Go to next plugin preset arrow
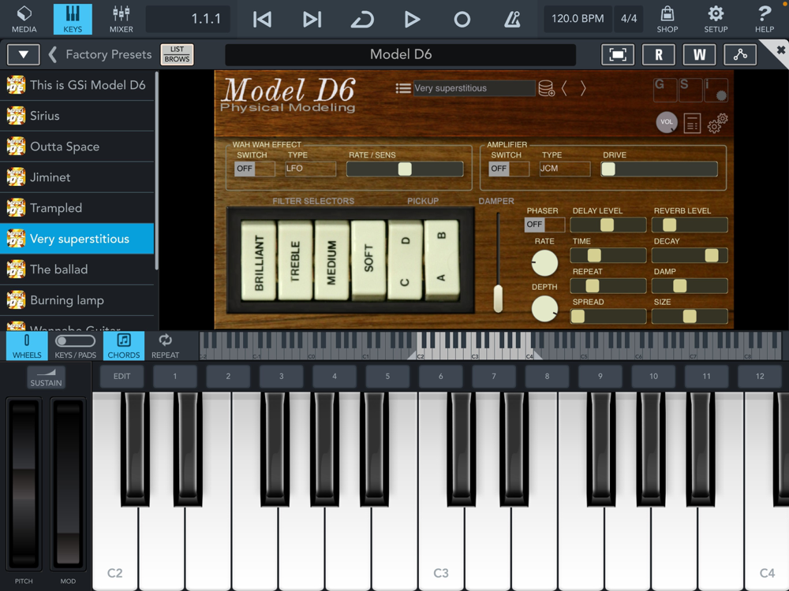Screen dimensions: 789x591 pyautogui.click(x=583, y=88)
